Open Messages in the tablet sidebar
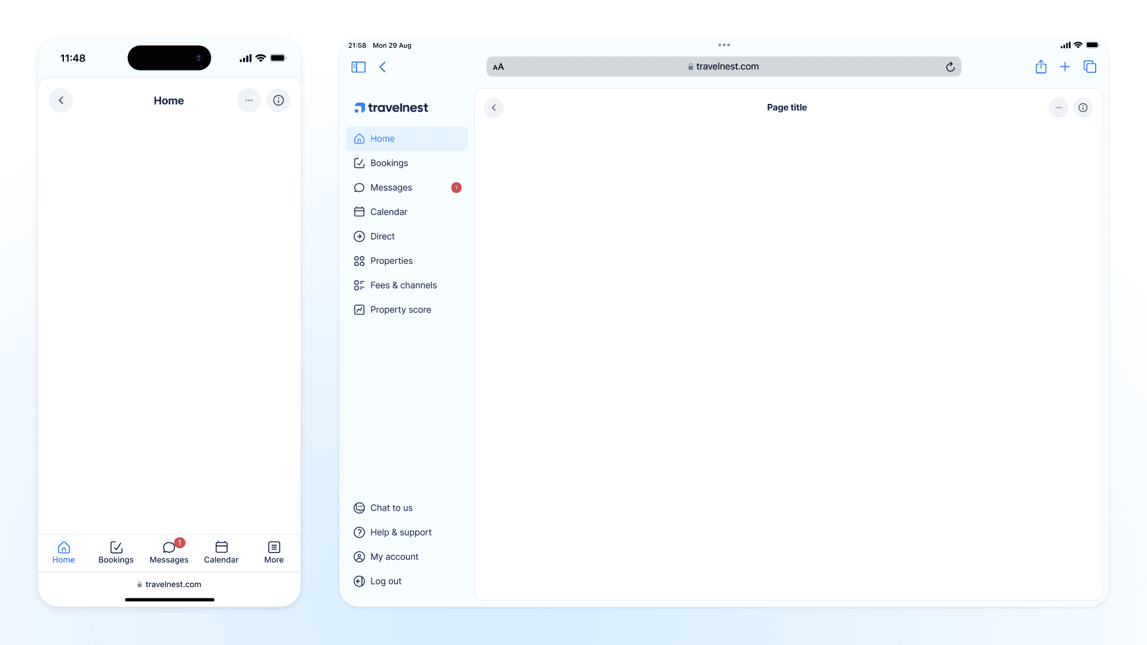This screenshot has width=1147, height=645. [391, 188]
